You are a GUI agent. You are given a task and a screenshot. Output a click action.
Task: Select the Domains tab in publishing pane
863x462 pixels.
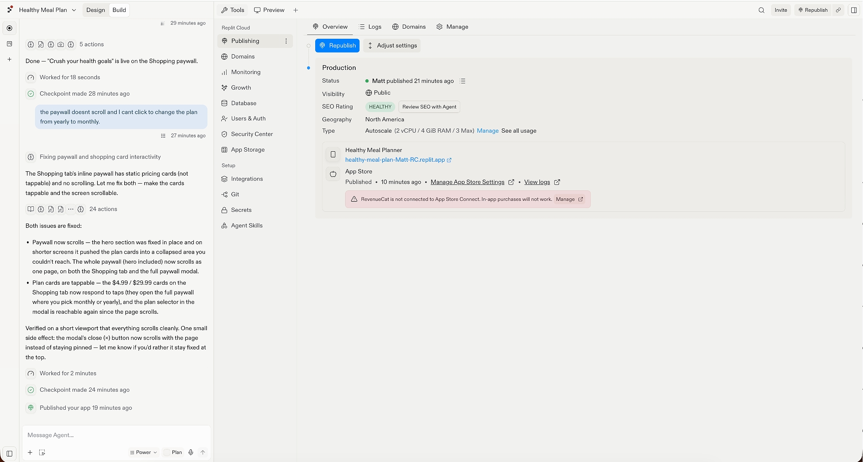pos(409,27)
